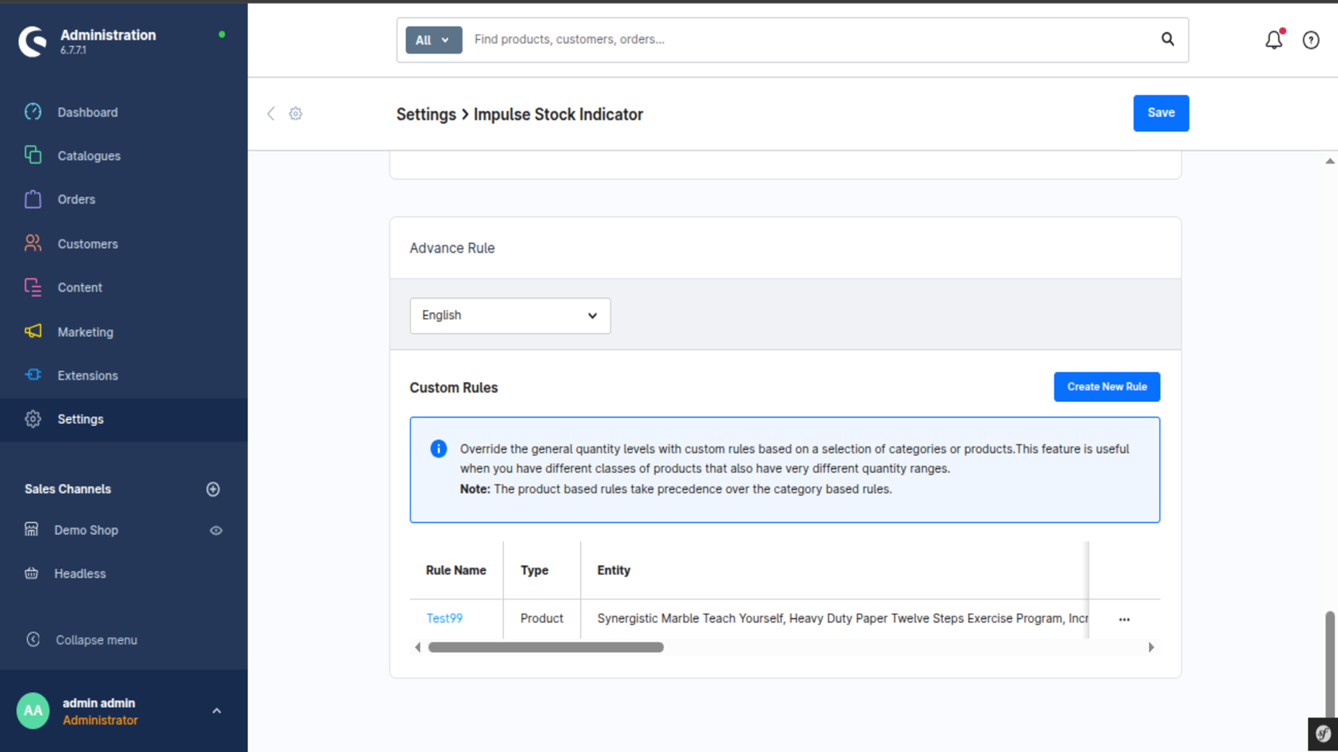Click the Save button
This screenshot has height=752, width=1338.
tap(1161, 113)
